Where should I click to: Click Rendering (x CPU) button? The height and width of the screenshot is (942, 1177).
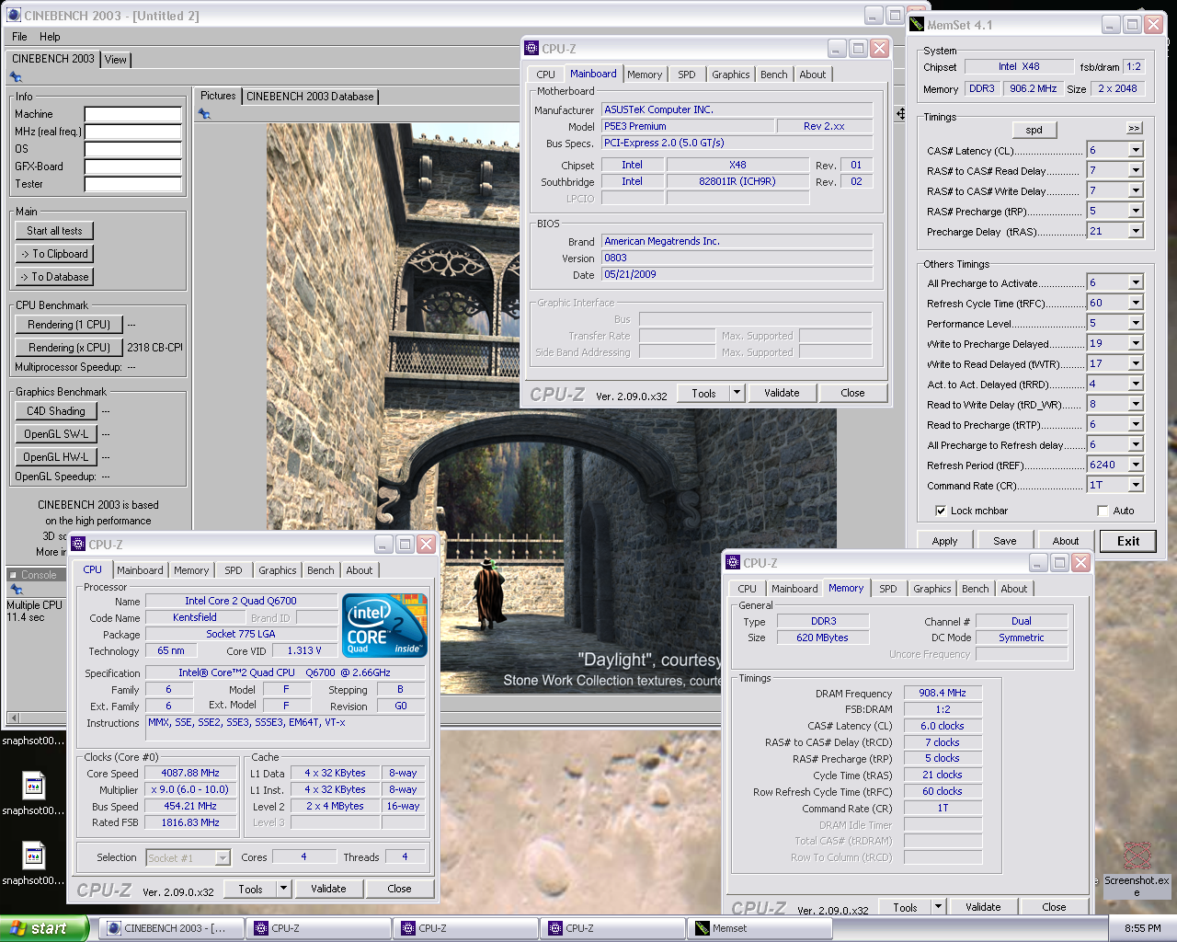pyautogui.click(x=69, y=348)
